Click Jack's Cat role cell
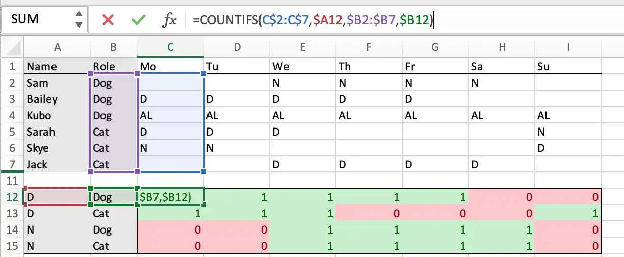The image size is (624, 257). (x=114, y=164)
